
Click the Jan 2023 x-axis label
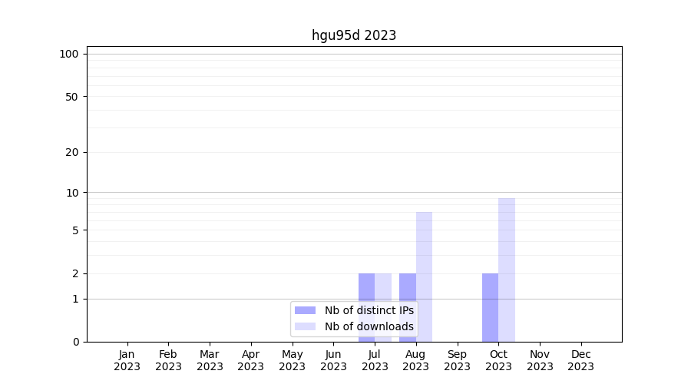(127, 360)
